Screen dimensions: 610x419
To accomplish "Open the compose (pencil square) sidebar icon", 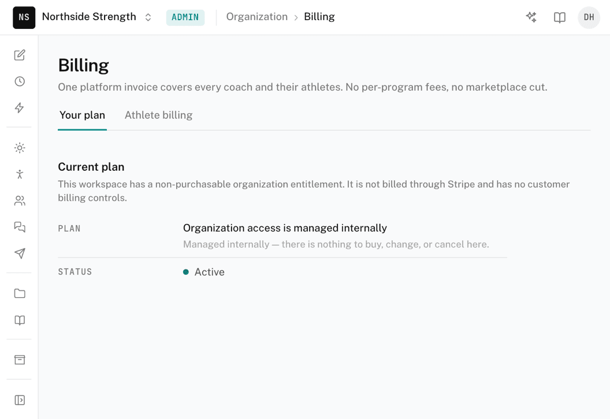I will coord(20,55).
